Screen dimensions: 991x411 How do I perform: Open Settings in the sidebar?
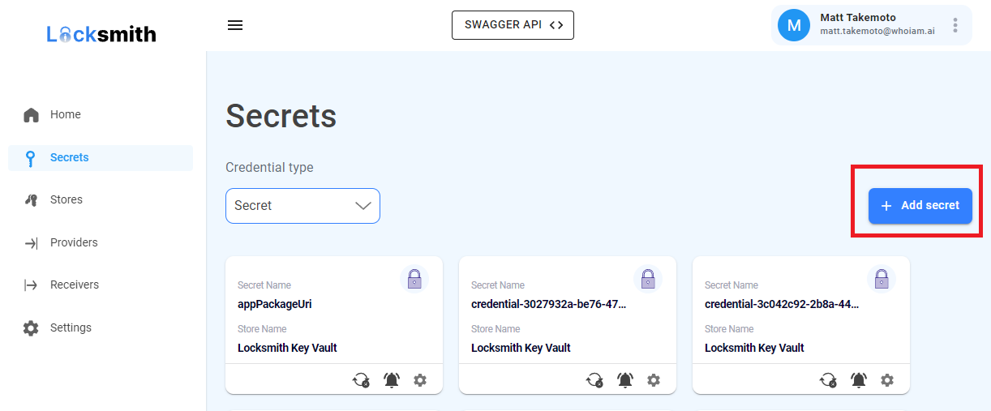coord(71,328)
